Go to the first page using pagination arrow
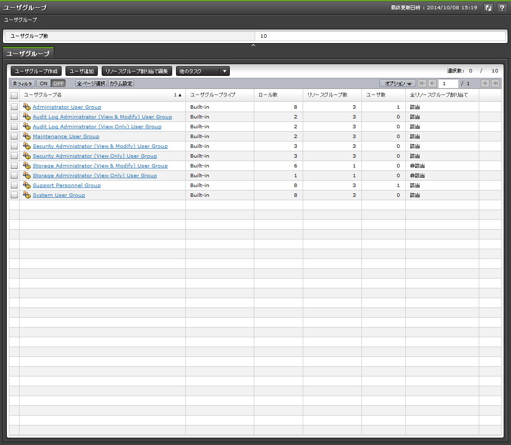The width and height of the screenshot is (511, 445). coord(422,83)
